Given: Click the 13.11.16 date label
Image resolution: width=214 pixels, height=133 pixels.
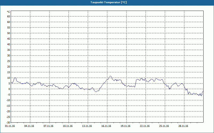Looking at the screenshot, I should [87, 126].
